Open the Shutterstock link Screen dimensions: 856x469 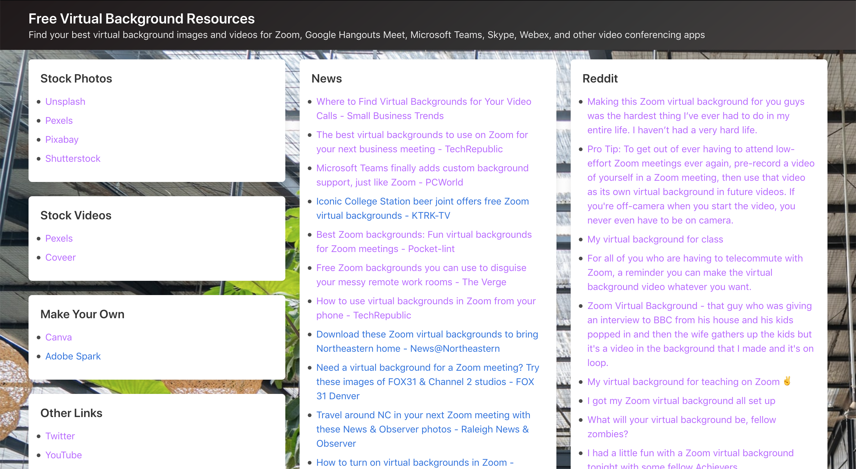click(73, 158)
